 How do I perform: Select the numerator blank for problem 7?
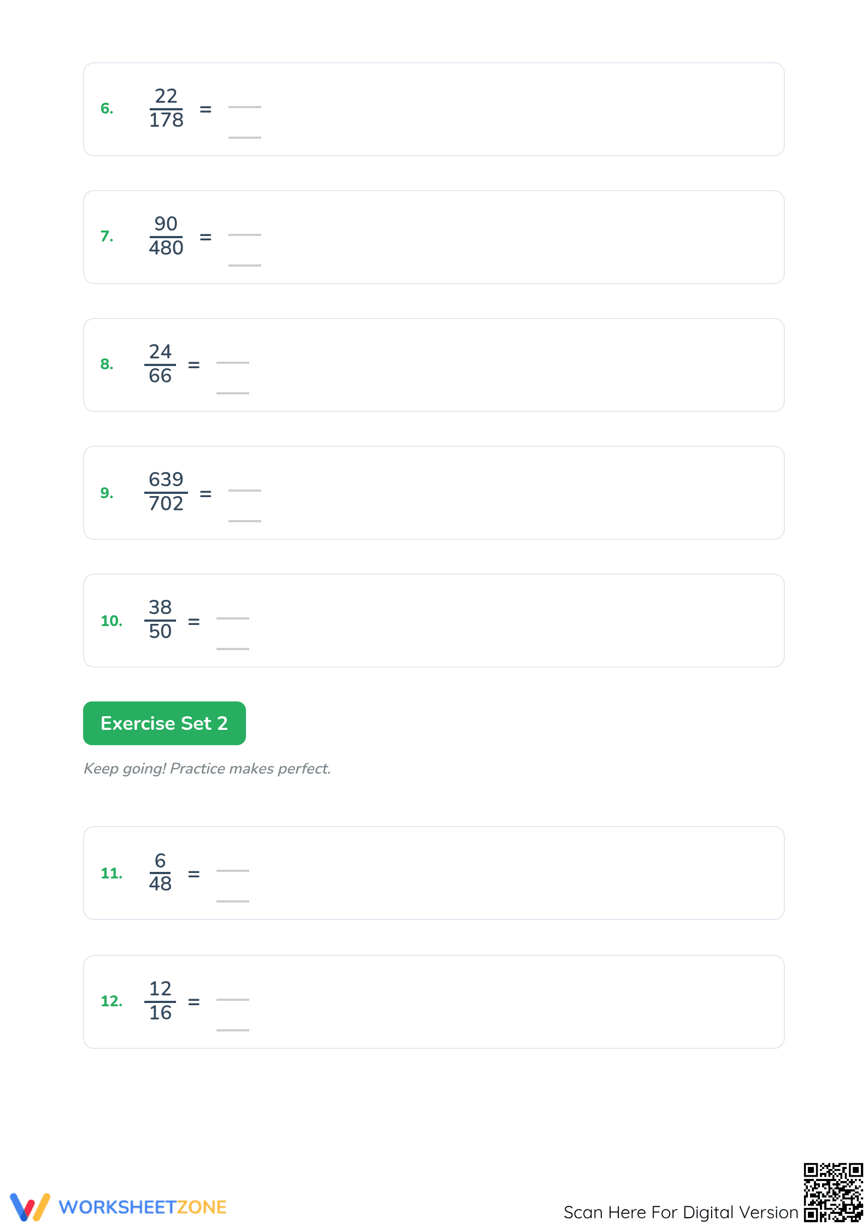(244, 228)
